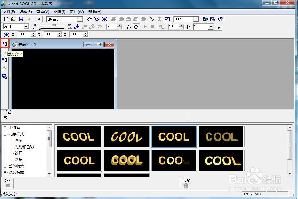298x199 pixels.
Task: Save project with the floppy disk icon
Action: (x=21, y=19)
